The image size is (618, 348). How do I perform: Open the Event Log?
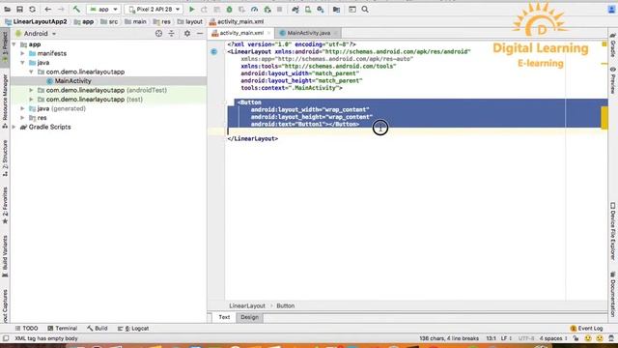tap(586, 329)
